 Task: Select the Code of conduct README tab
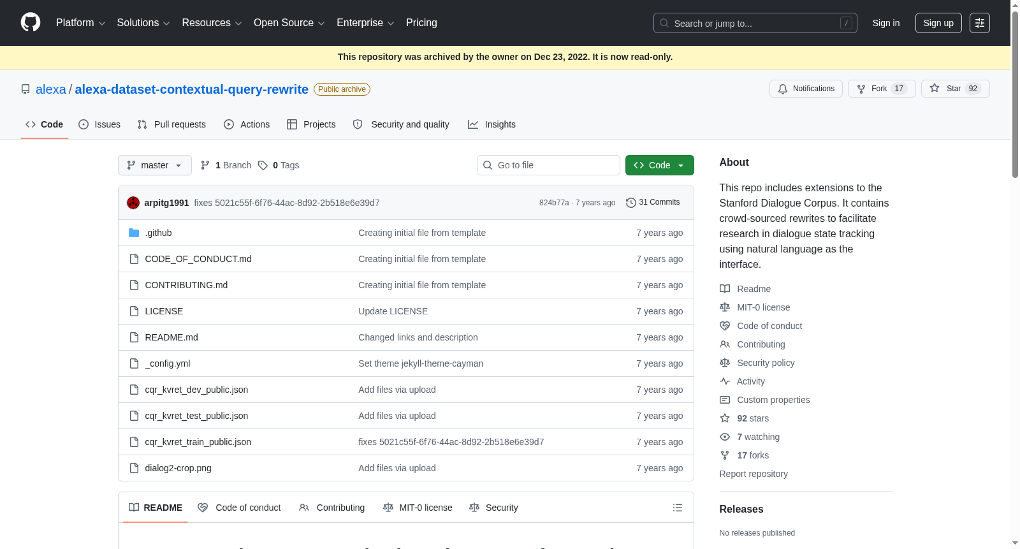pyautogui.click(x=239, y=508)
